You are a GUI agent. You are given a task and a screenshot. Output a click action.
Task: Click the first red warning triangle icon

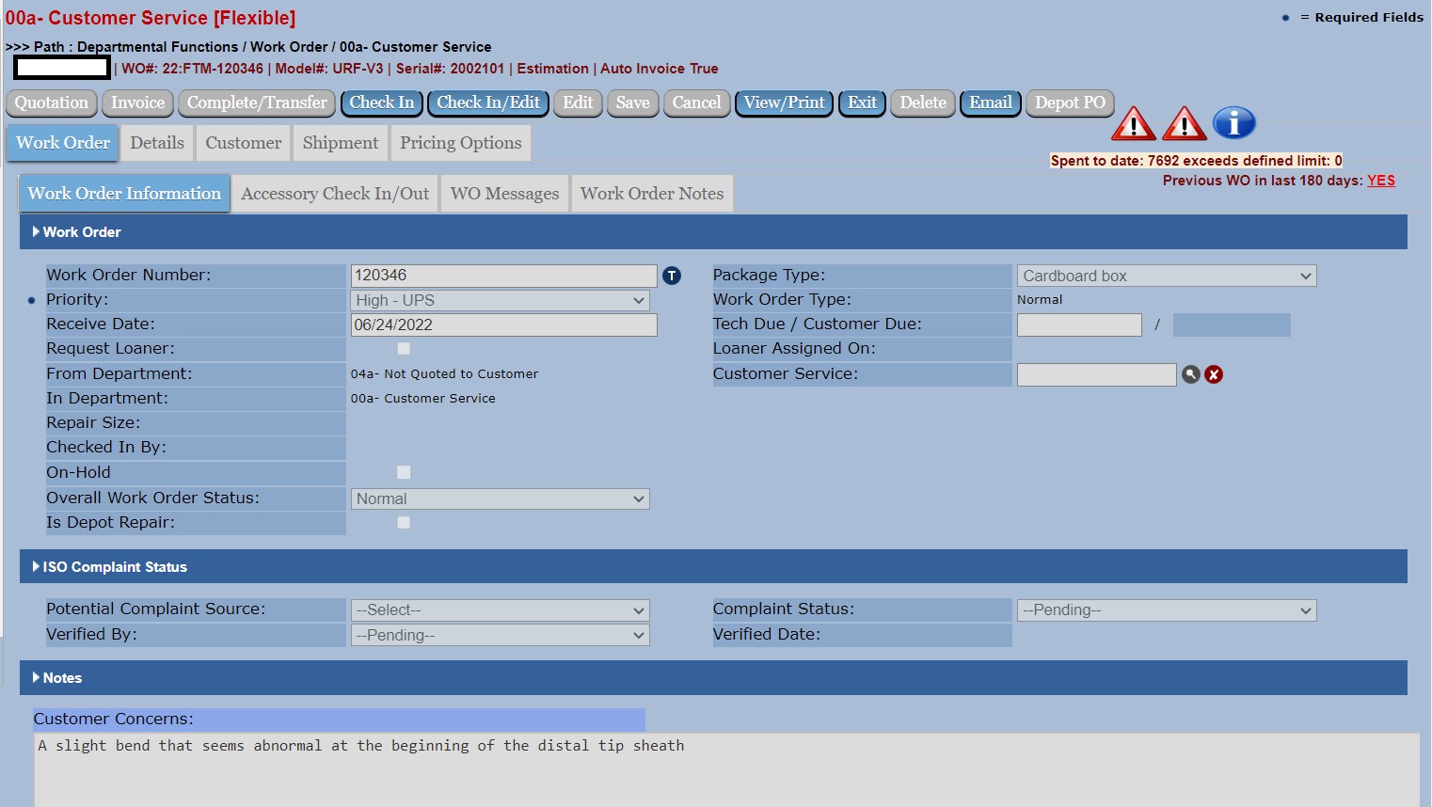click(x=1133, y=124)
